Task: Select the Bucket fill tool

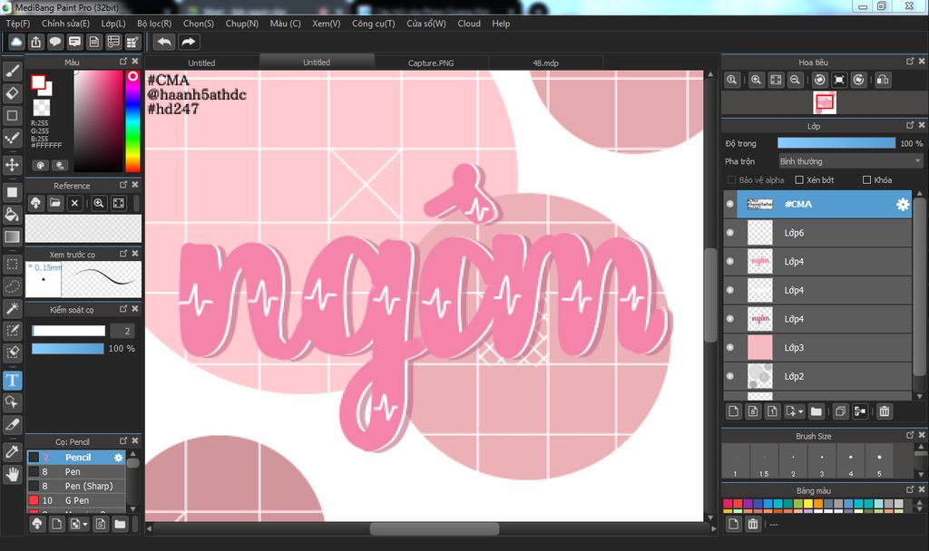Action: pyautogui.click(x=13, y=214)
